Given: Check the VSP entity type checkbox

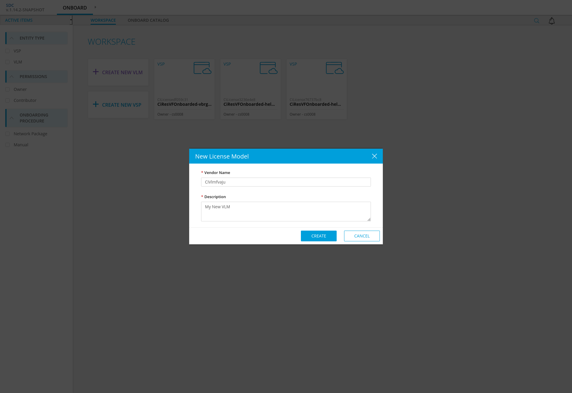Looking at the screenshot, I should tap(7, 51).
